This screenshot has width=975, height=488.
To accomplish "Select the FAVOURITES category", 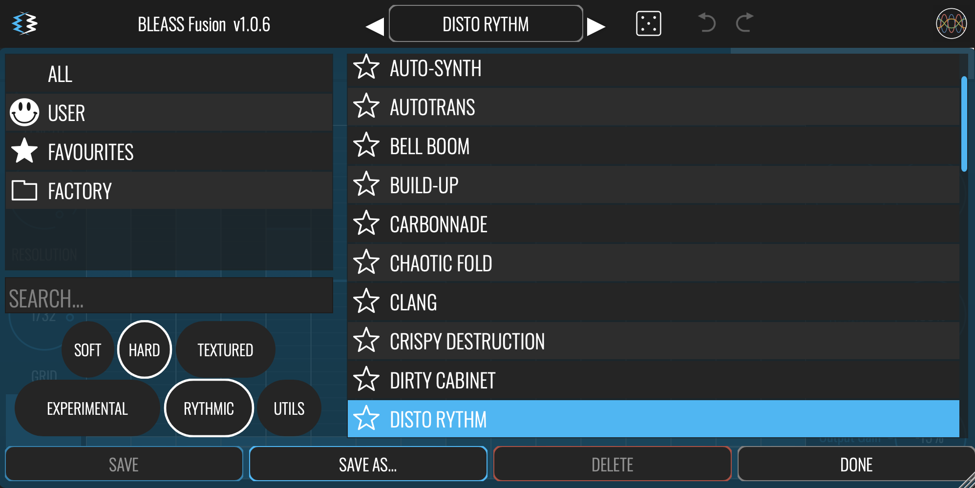I will click(x=91, y=152).
